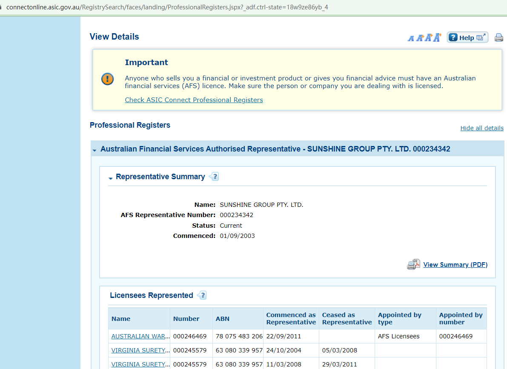507x369 pixels.
Task: Click the Important notice heading
Action: coord(146,63)
